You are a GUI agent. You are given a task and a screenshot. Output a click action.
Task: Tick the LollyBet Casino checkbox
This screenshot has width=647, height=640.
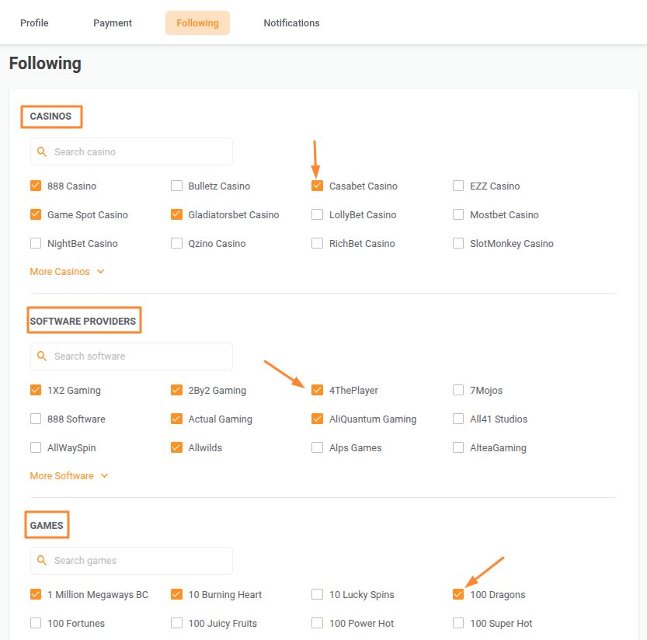[318, 214]
